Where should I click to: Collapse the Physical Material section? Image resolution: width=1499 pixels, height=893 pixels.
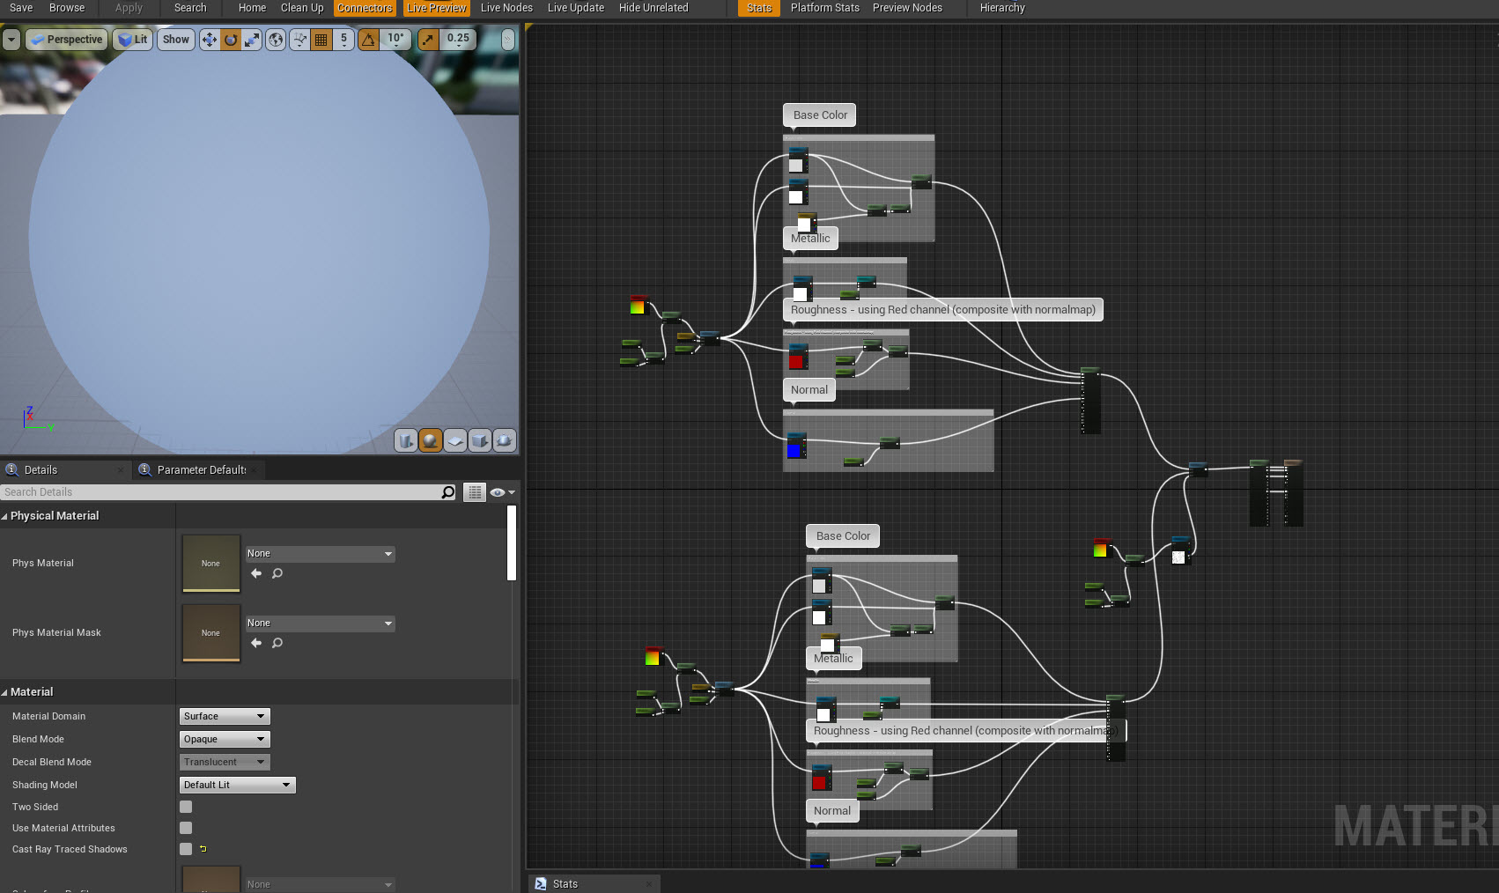click(x=5, y=516)
